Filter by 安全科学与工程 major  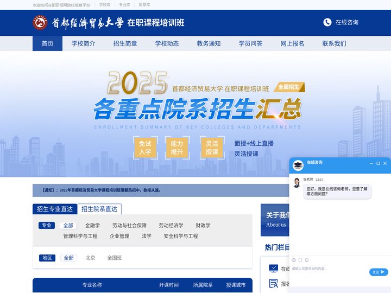(181, 236)
